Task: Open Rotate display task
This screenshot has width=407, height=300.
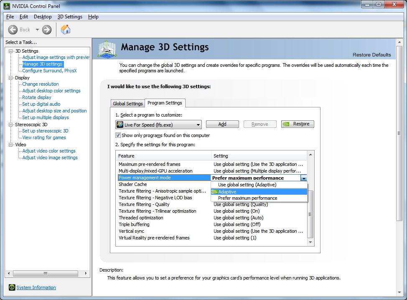Action: point(37,97)
